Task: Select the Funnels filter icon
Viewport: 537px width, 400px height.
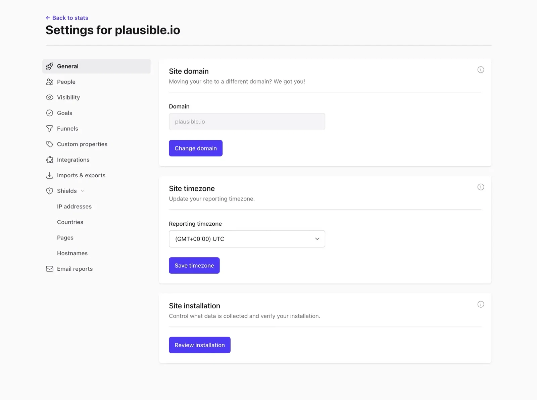Action: [x=49, y=128]
